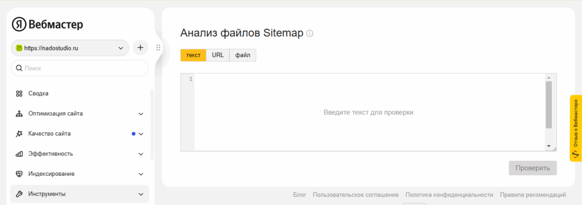Screen dimensions: 582x205
Task: Click the plus icon to add site
Action: (141, 48)
